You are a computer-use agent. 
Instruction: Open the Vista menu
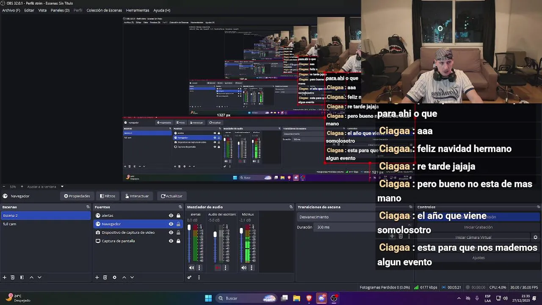pyautogui.click(x=42, y=10)
